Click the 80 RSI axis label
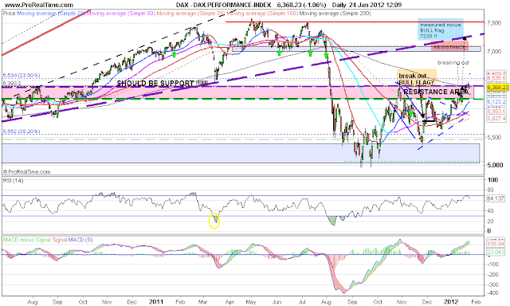 tap(492, 190)
